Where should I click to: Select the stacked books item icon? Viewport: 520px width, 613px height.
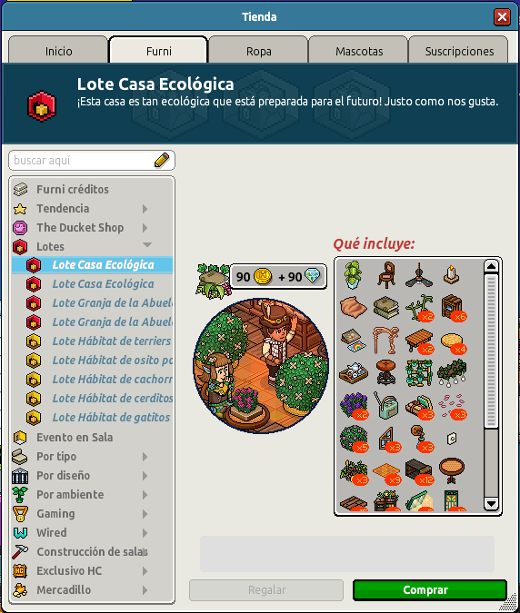[386, 307]
